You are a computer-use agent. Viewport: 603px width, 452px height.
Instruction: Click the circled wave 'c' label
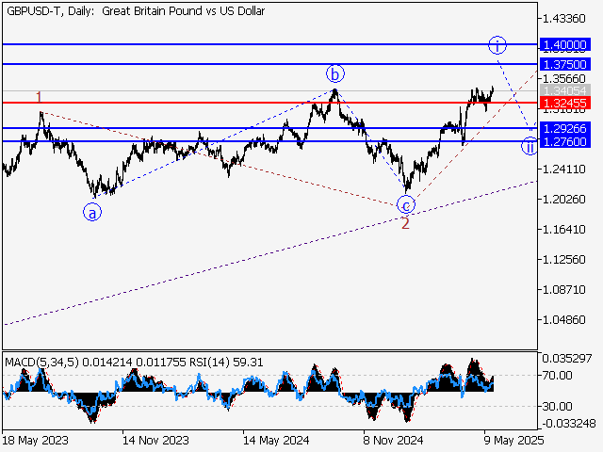(x=405, y=204)
